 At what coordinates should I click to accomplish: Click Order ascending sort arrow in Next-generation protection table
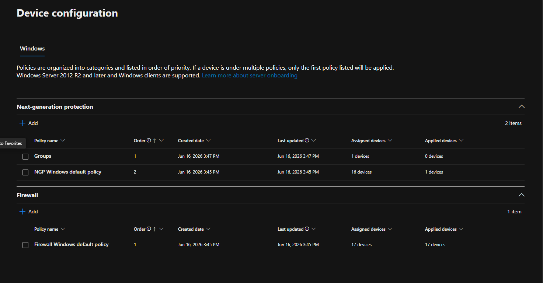point(154,140)
